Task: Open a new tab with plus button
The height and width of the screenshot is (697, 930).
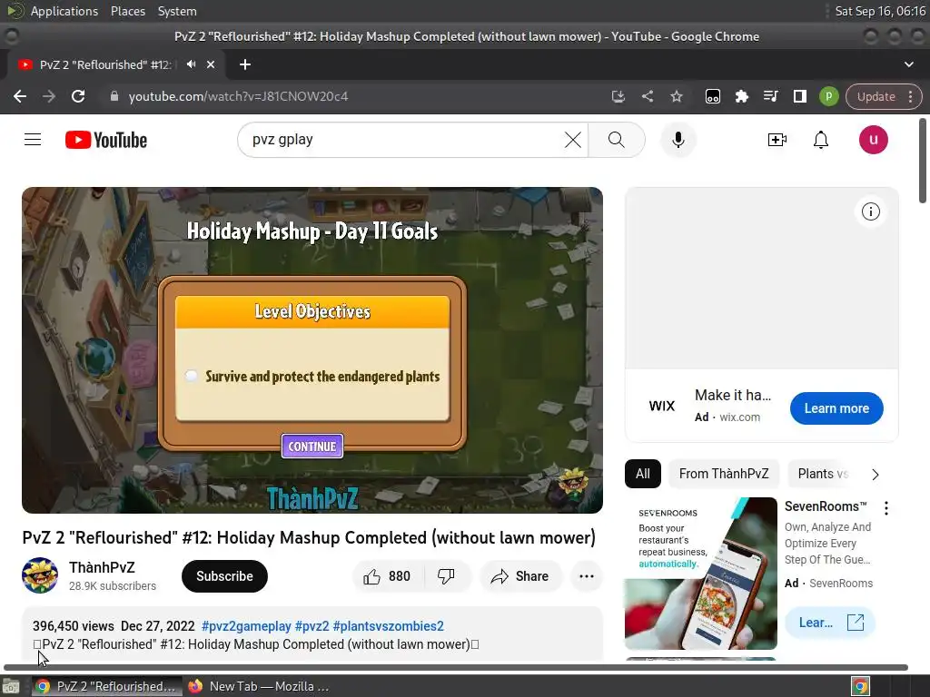Action: pos(245,64)
